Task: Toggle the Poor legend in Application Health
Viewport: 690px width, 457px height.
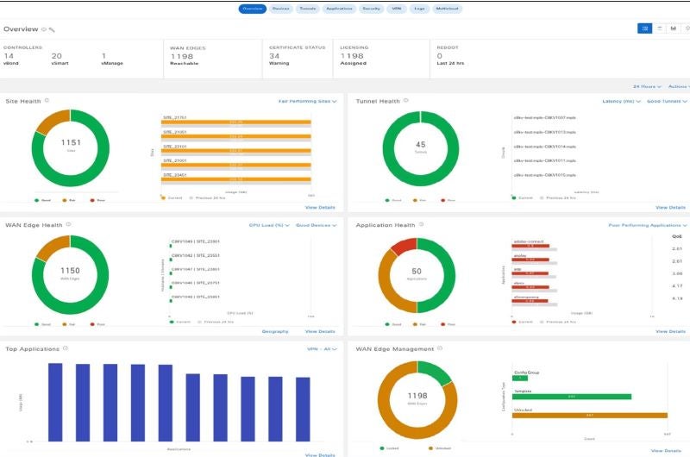Action: coord(448,324)
